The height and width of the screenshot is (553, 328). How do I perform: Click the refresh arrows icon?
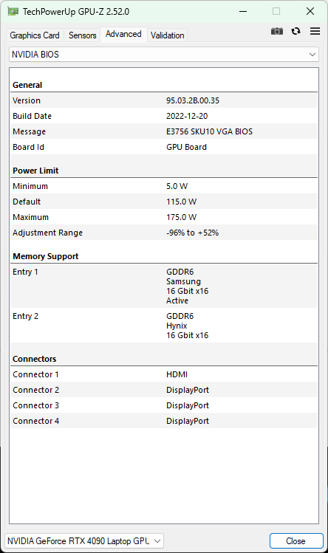(x=296, y=31)
